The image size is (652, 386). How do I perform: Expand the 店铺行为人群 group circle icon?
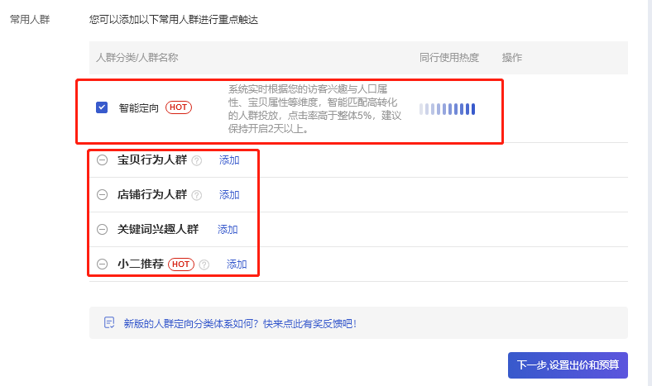pos(103,195)
